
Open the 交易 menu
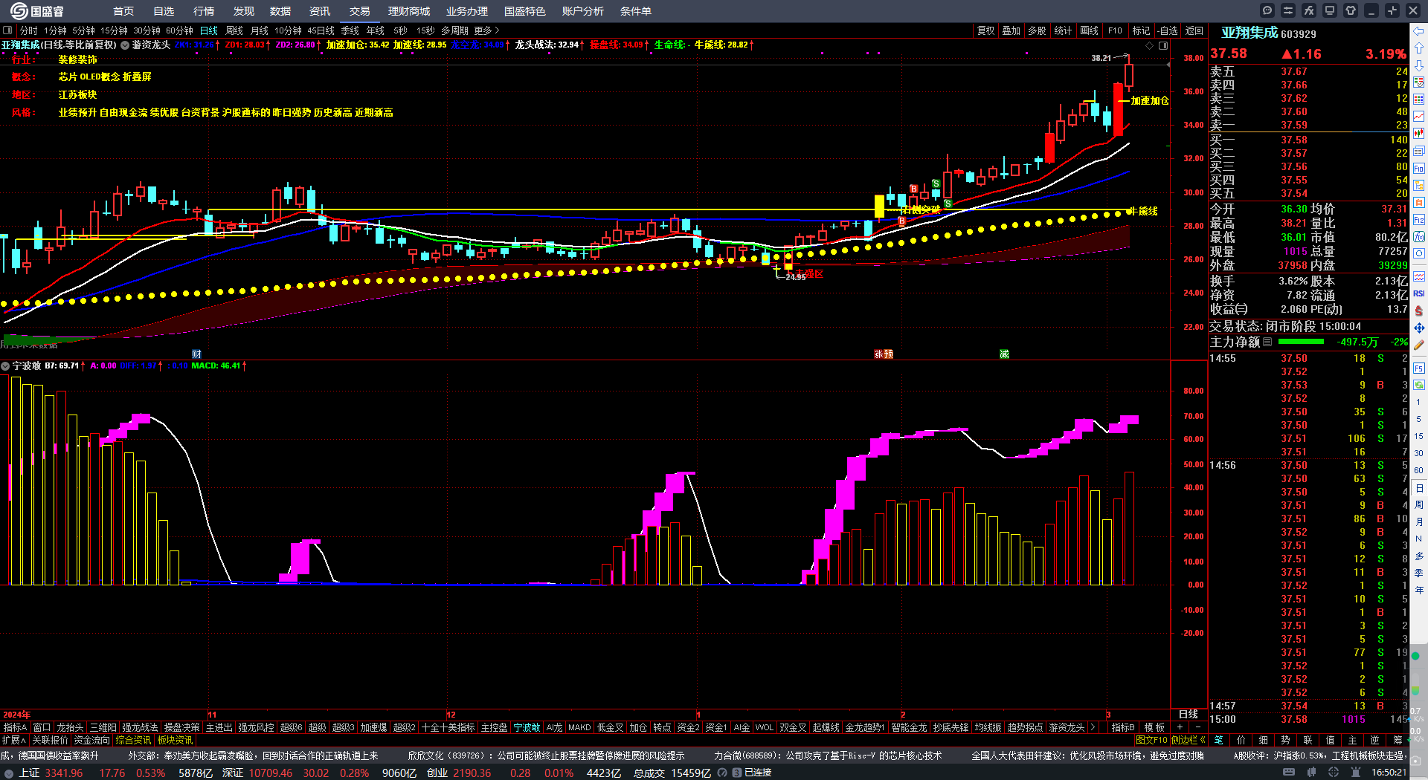tap(360, 11)
